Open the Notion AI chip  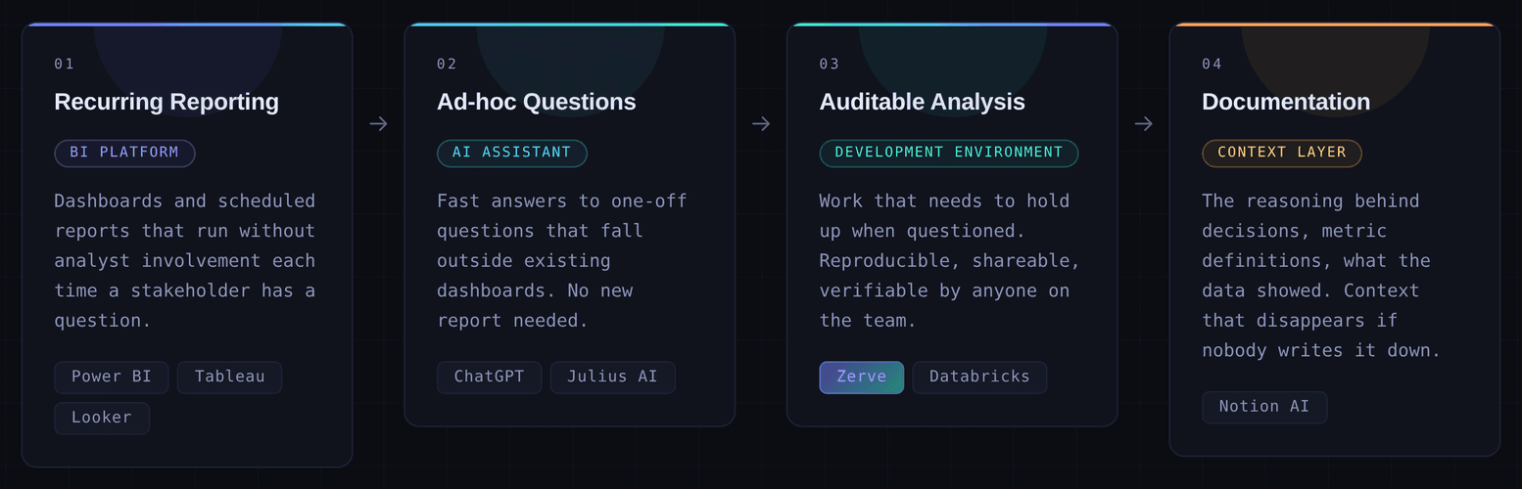(1264, 407)
